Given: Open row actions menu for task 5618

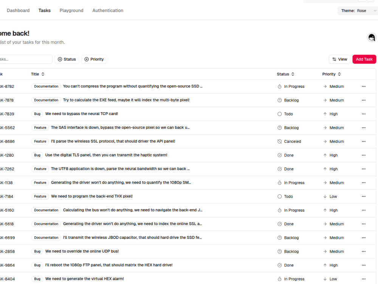Looking at the screenshot, I should coord(364,224).
